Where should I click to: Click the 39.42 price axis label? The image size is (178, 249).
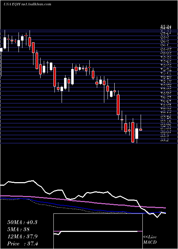[x=166, y=116]
